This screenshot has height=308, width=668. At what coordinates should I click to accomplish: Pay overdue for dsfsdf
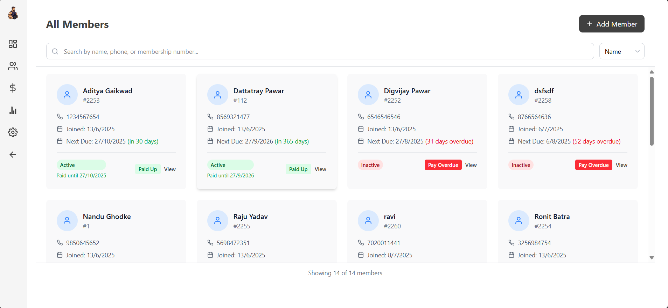593,165
